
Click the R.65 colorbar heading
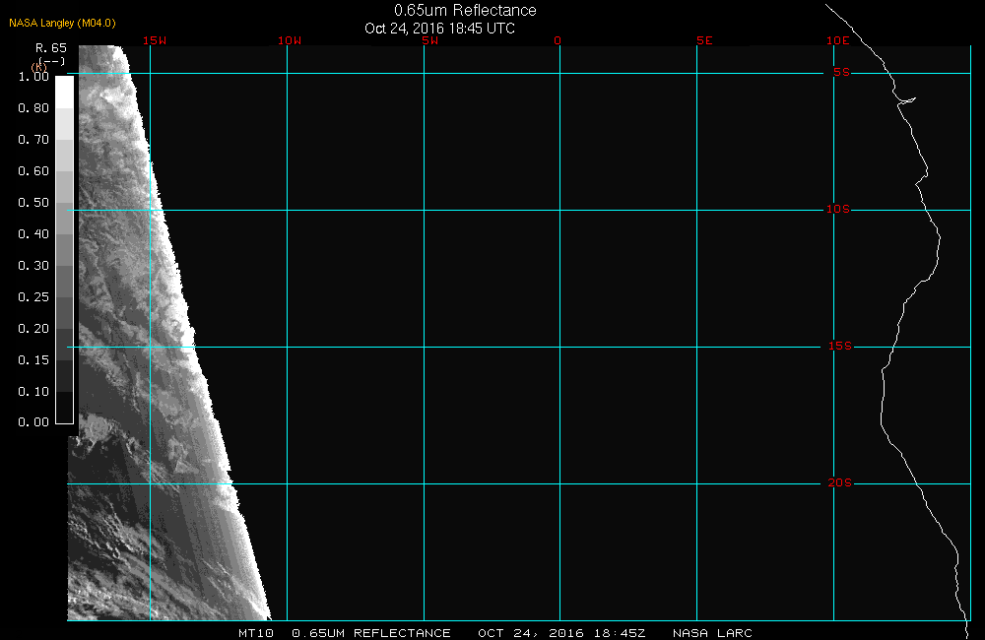[x=50, y=47]
